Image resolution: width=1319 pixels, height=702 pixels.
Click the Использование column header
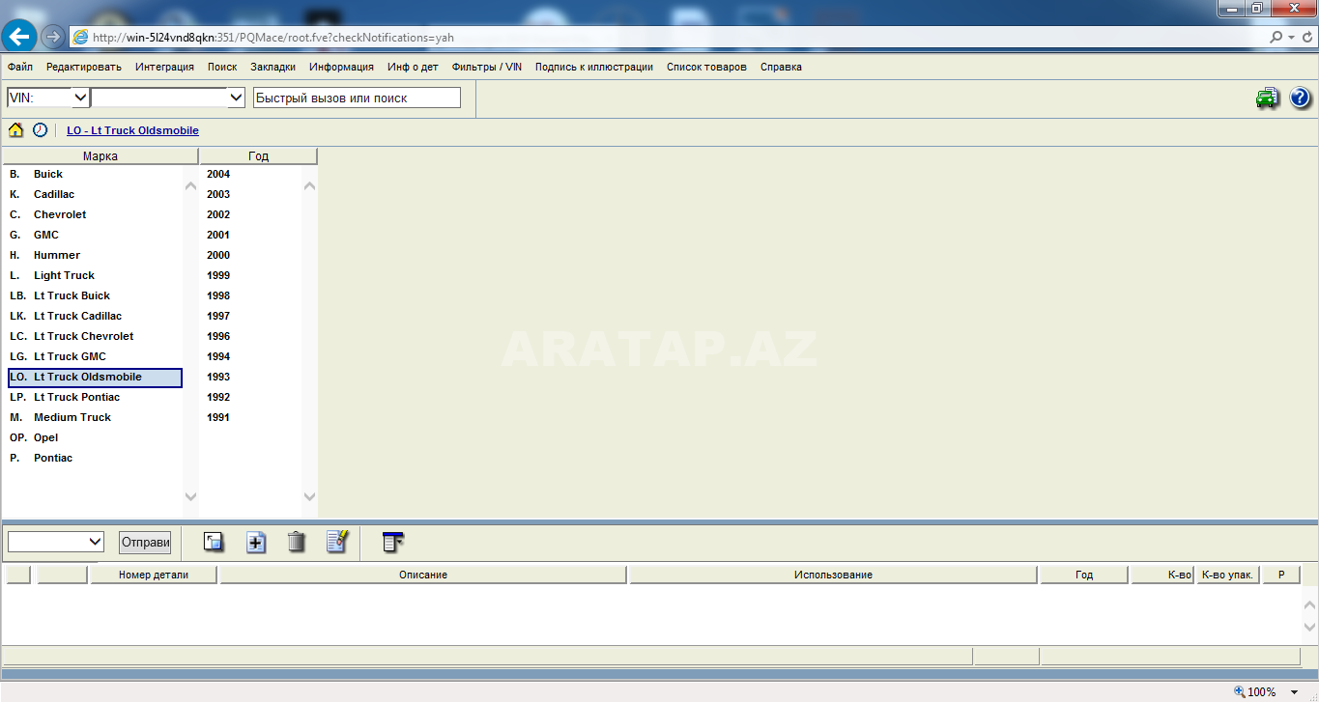pos(833,575)
